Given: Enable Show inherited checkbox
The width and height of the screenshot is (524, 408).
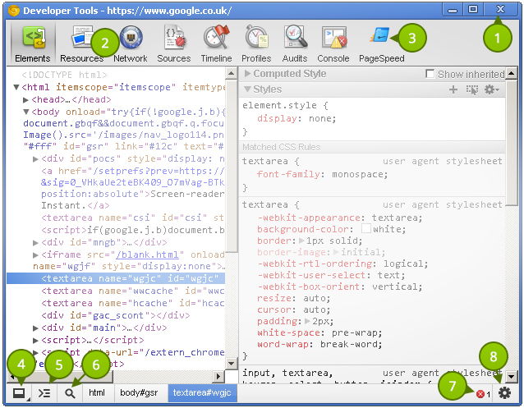Looking at the screenshot, I should coord(430,74).
